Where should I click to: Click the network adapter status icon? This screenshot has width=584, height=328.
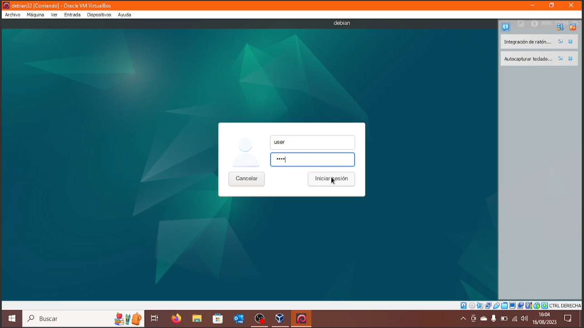coord(488,306)
